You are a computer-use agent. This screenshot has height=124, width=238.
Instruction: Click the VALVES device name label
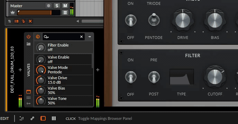28,70
